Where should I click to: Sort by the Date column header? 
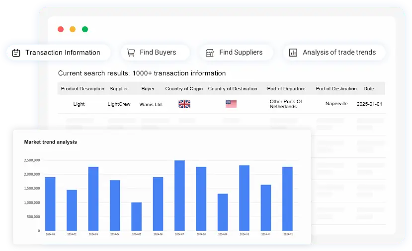pos(369,89)
